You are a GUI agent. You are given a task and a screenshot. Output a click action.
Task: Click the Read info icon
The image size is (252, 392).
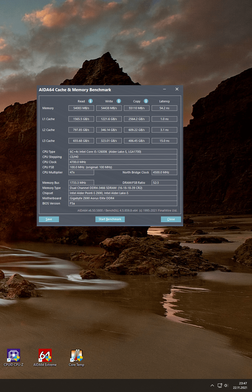point(91,101)
